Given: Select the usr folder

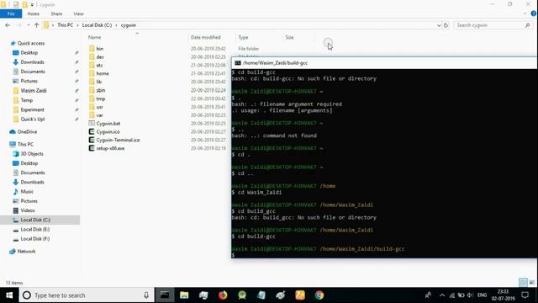Looking at the screenshot, I should pos(99,107).
